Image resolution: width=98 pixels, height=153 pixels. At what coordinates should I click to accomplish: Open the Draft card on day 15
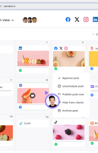coord(33,123)
